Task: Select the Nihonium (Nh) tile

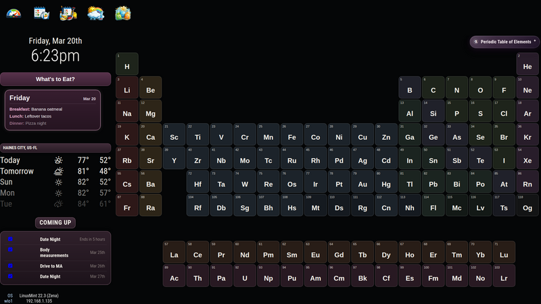Action: pyautogui.click(x=410, y=205)
